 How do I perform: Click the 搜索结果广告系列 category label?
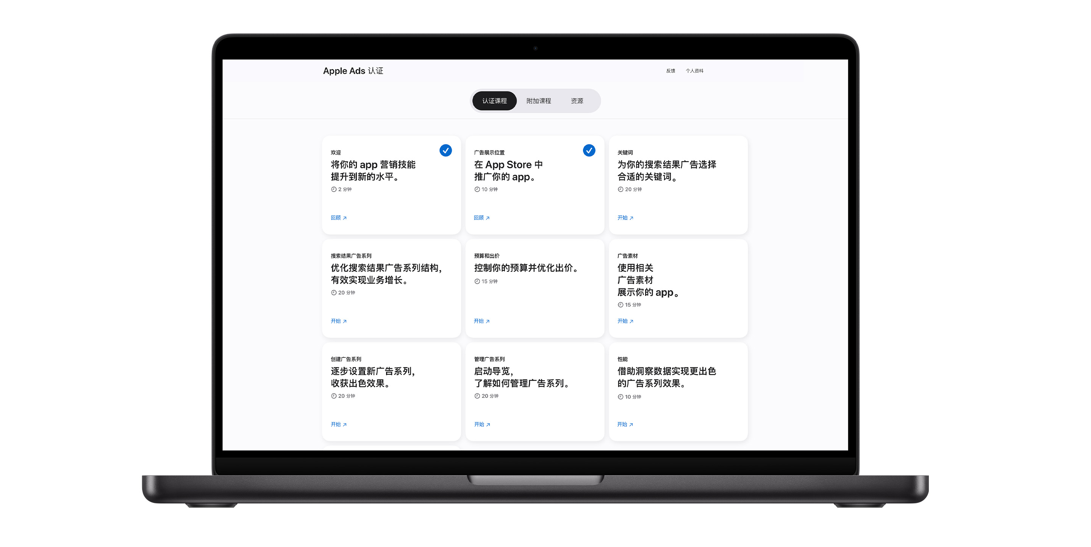[x=351, y=255]
